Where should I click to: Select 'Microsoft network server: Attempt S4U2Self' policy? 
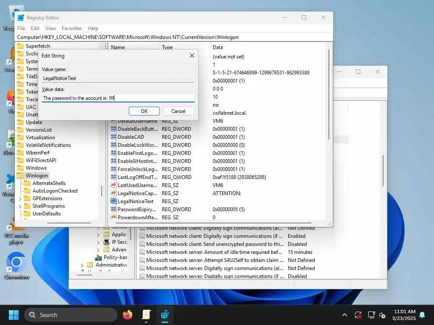pos(215,260)
